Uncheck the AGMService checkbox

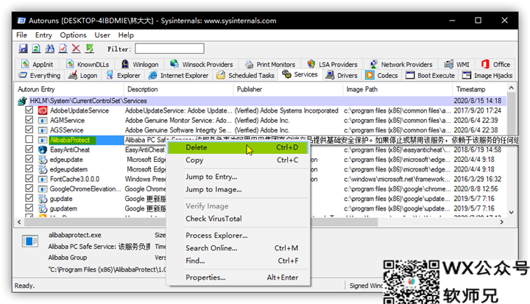tap(29, 120)
